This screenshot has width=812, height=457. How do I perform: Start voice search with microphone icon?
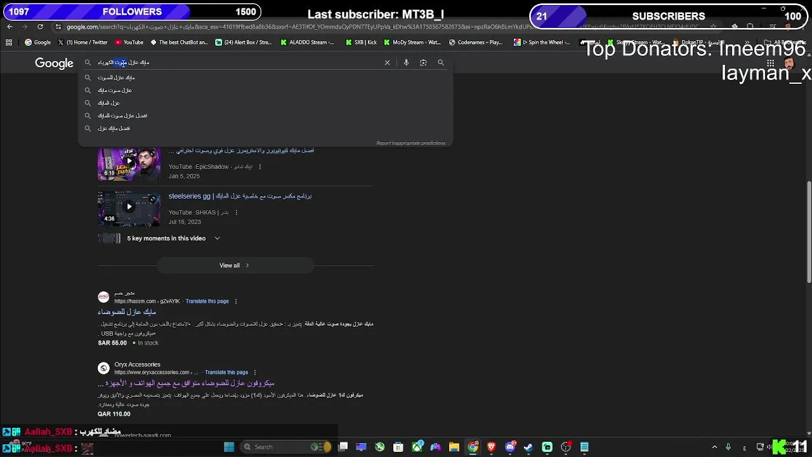406,63
